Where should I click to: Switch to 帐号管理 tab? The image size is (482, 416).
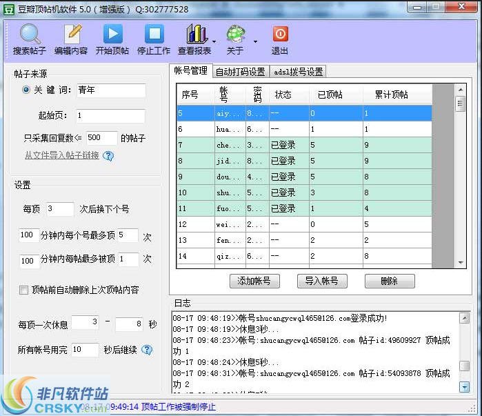(x=190, y=71)
